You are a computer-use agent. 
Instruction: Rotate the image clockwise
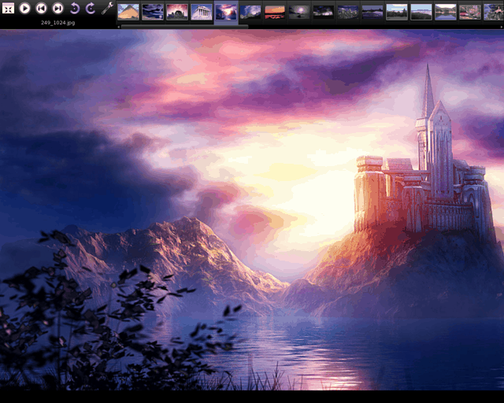tap(91, 8)
